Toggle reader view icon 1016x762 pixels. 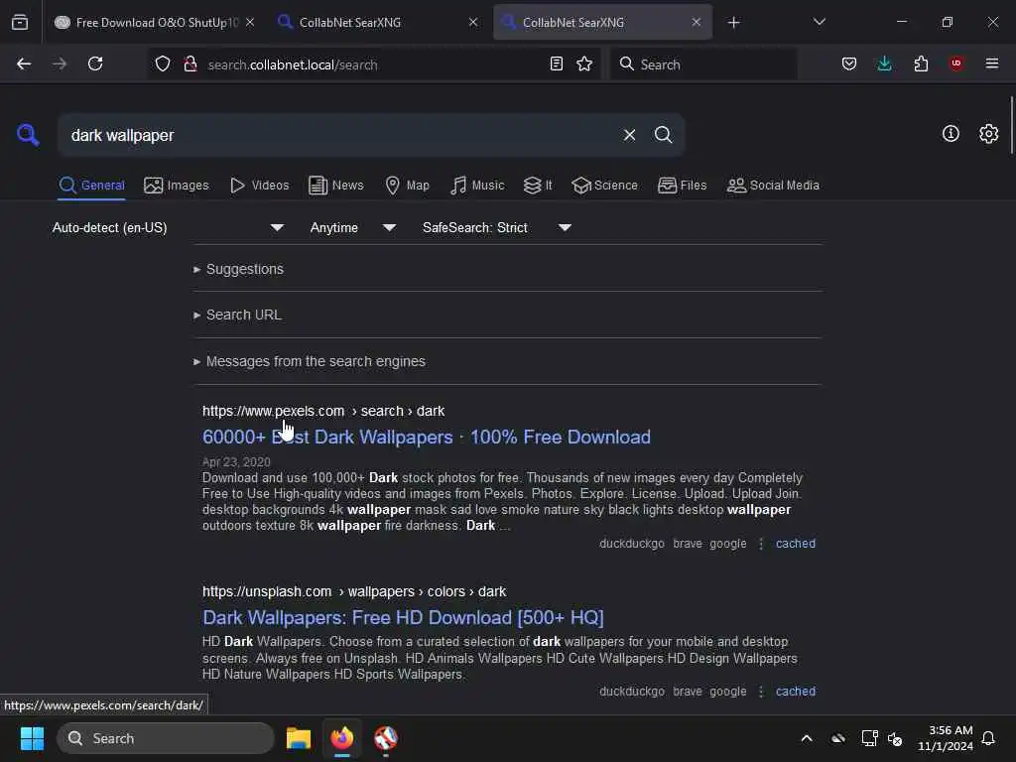[x=556, y=63]
